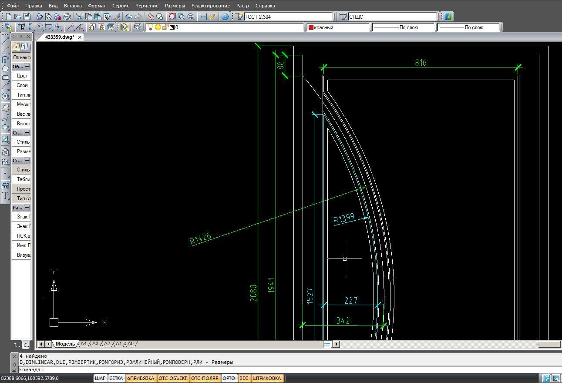Open the СПДС dimension style dropdown

tap(392, 17)
